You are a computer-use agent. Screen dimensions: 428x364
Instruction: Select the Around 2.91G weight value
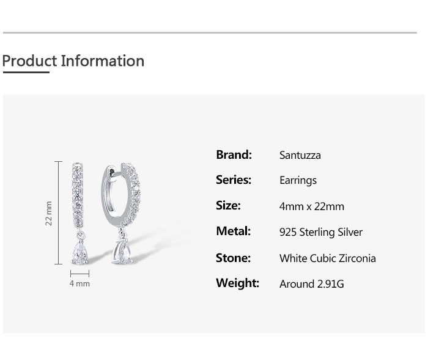311,284
